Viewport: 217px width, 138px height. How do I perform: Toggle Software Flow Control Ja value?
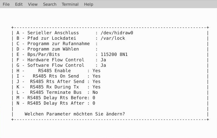[x=103, y=65]
